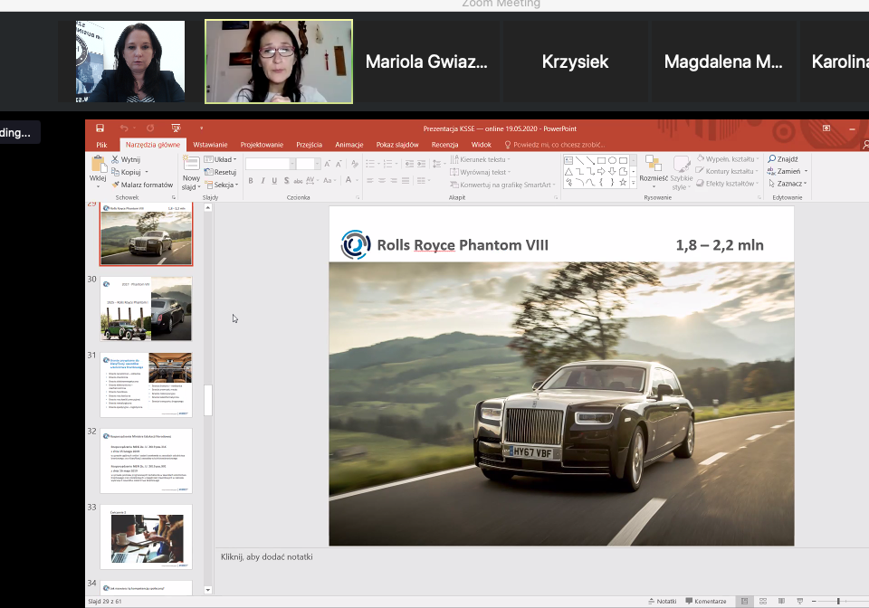Switch to the Wstawianie tab

tap(210, 145)
